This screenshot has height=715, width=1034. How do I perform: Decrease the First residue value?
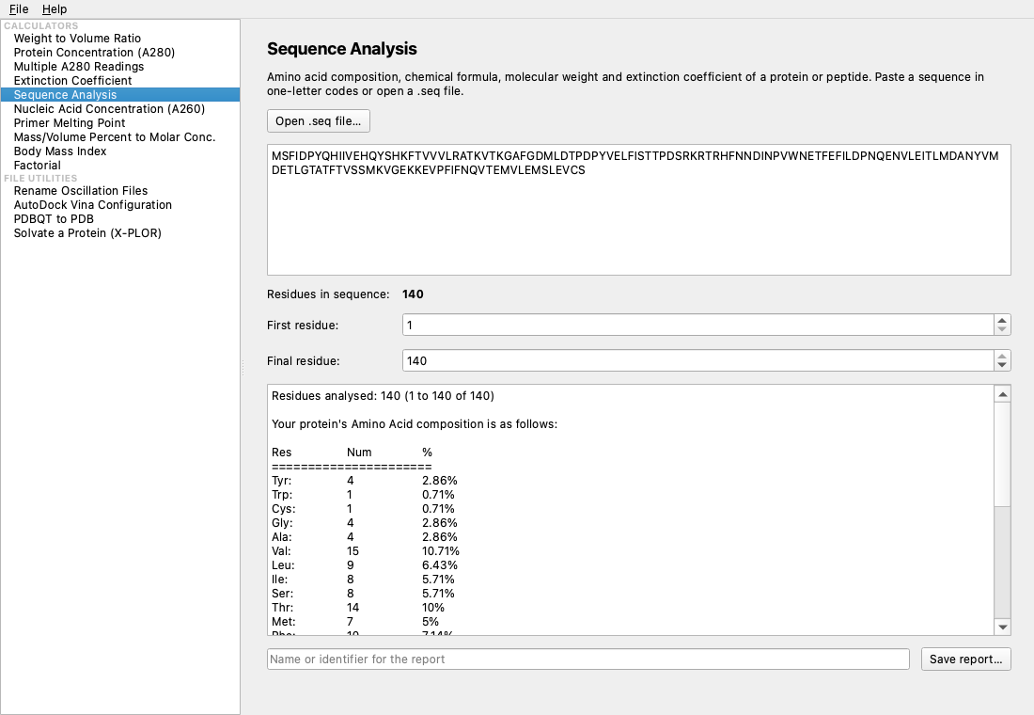[1002, 329]
